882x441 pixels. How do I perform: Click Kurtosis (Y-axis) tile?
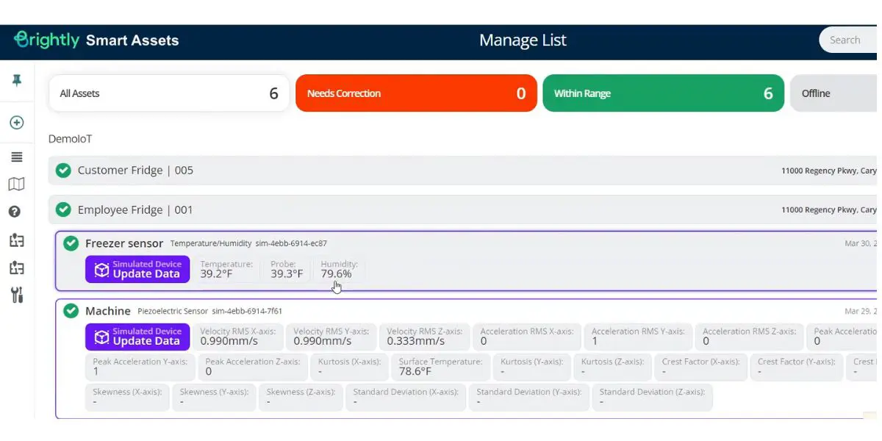point(531,367)
